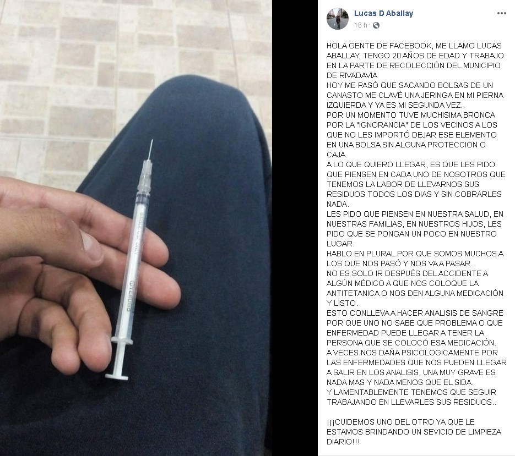Open the '16 h' post timestamp
The height and width of the screenshot is (456, 515).
click(360, 25)
